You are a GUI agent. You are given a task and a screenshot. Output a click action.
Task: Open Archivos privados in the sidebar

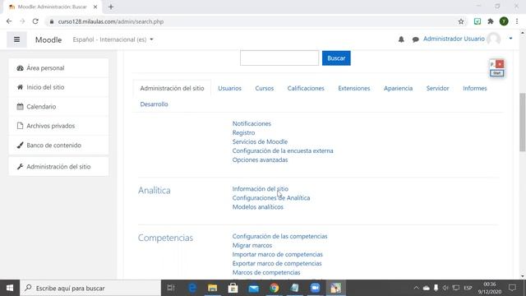click(x=58, y=126)
